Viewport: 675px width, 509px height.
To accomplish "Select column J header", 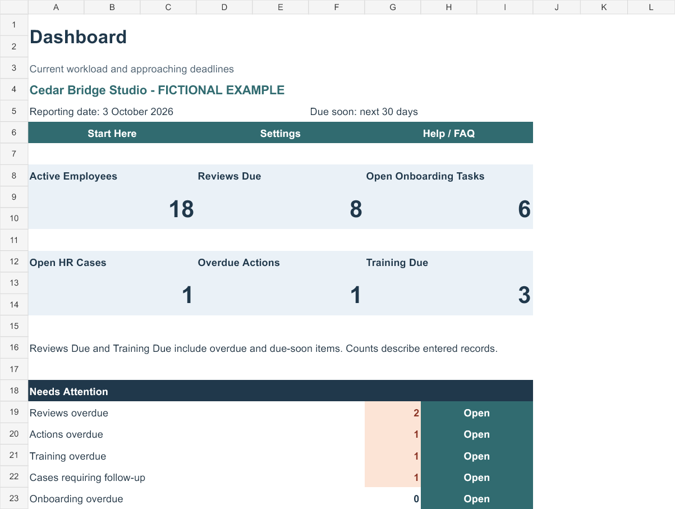I will click(557, 7).
